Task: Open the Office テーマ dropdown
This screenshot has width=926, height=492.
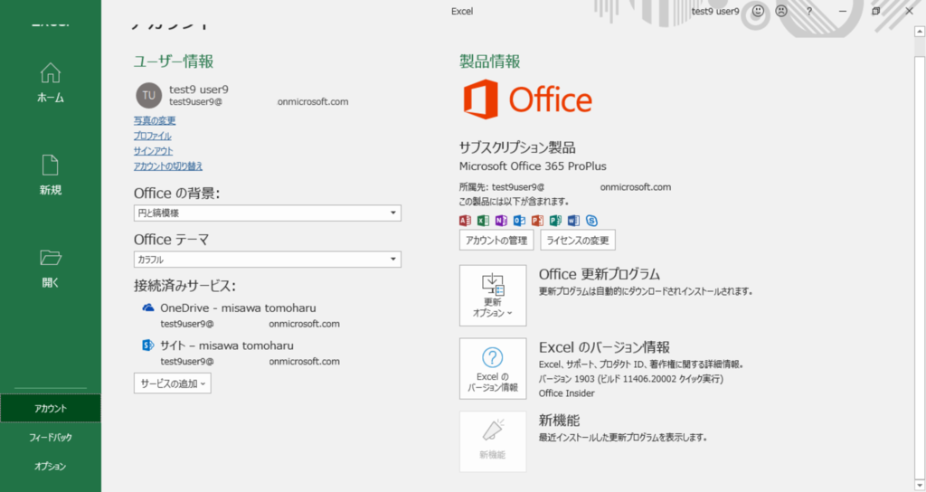Action: click(268, 260)
